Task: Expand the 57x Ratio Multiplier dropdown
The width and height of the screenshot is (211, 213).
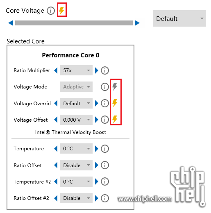Action: click(x=76, y=70)
